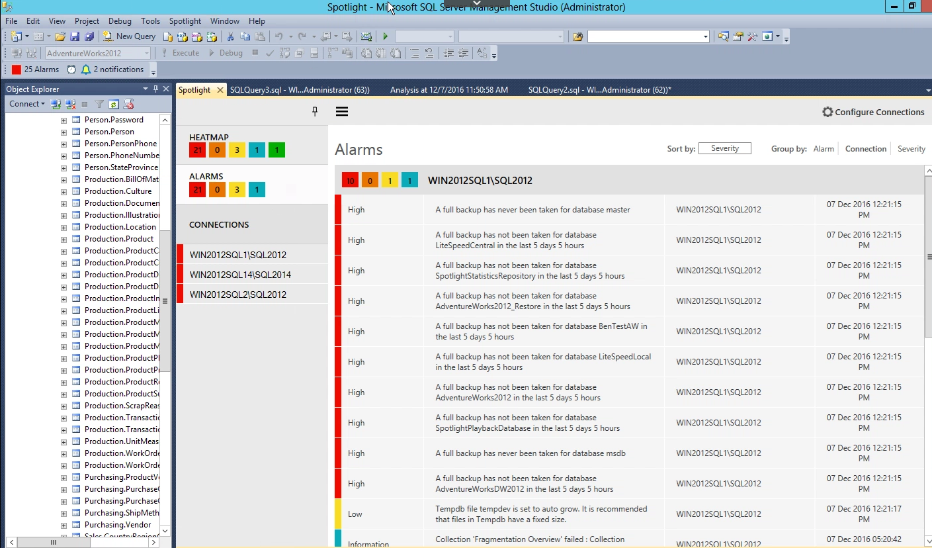
Task: Click the Object Explorer horizontal scrollbar
Action: [53, 543]
